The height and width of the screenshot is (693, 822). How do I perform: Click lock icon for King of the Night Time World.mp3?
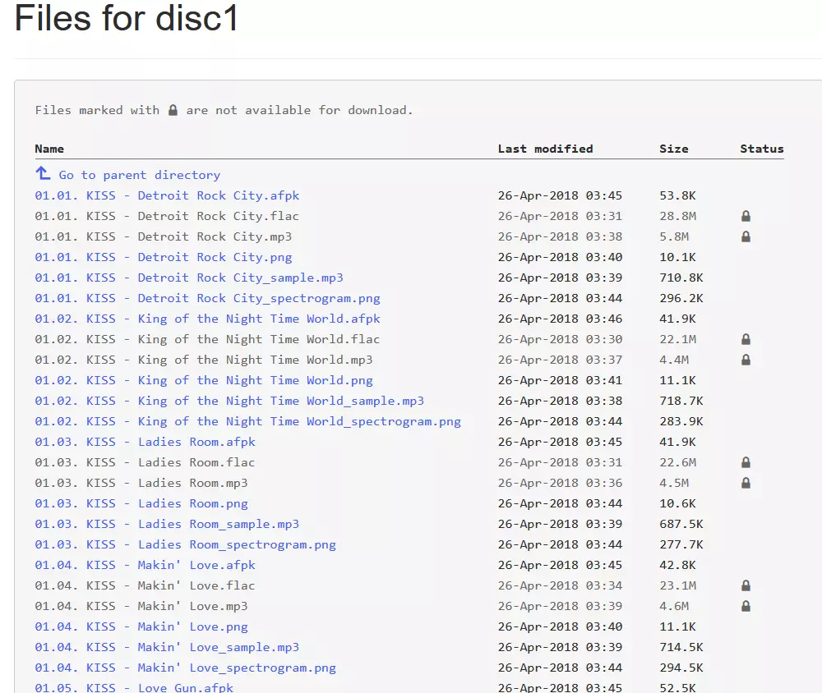(746, 360)
